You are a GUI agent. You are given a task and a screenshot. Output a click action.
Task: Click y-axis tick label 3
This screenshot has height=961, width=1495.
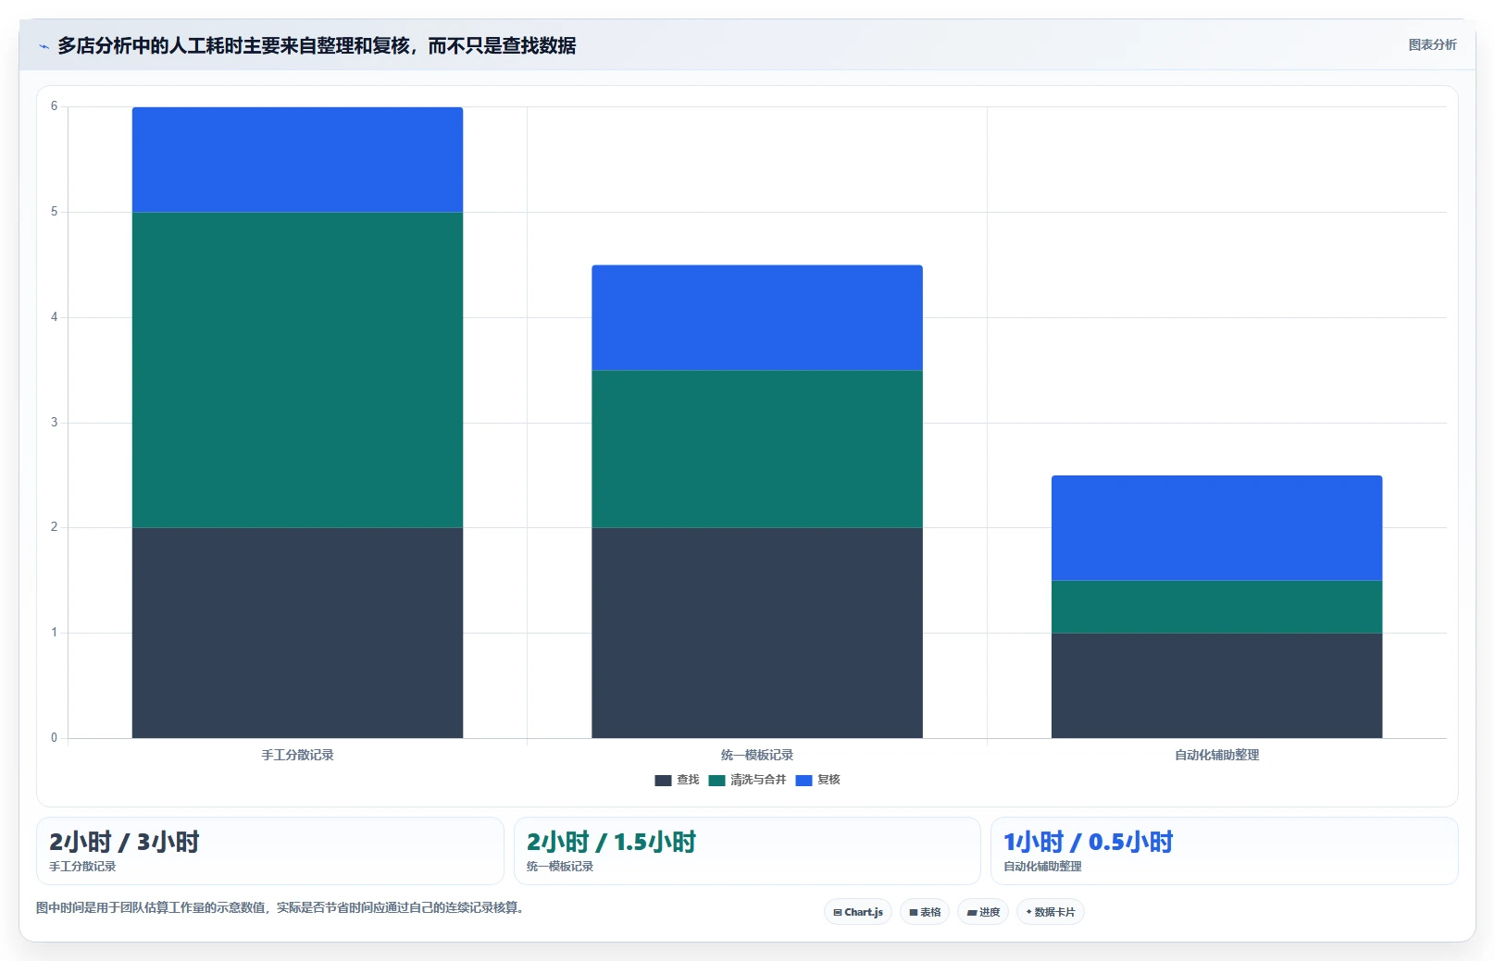coord(54,423)
